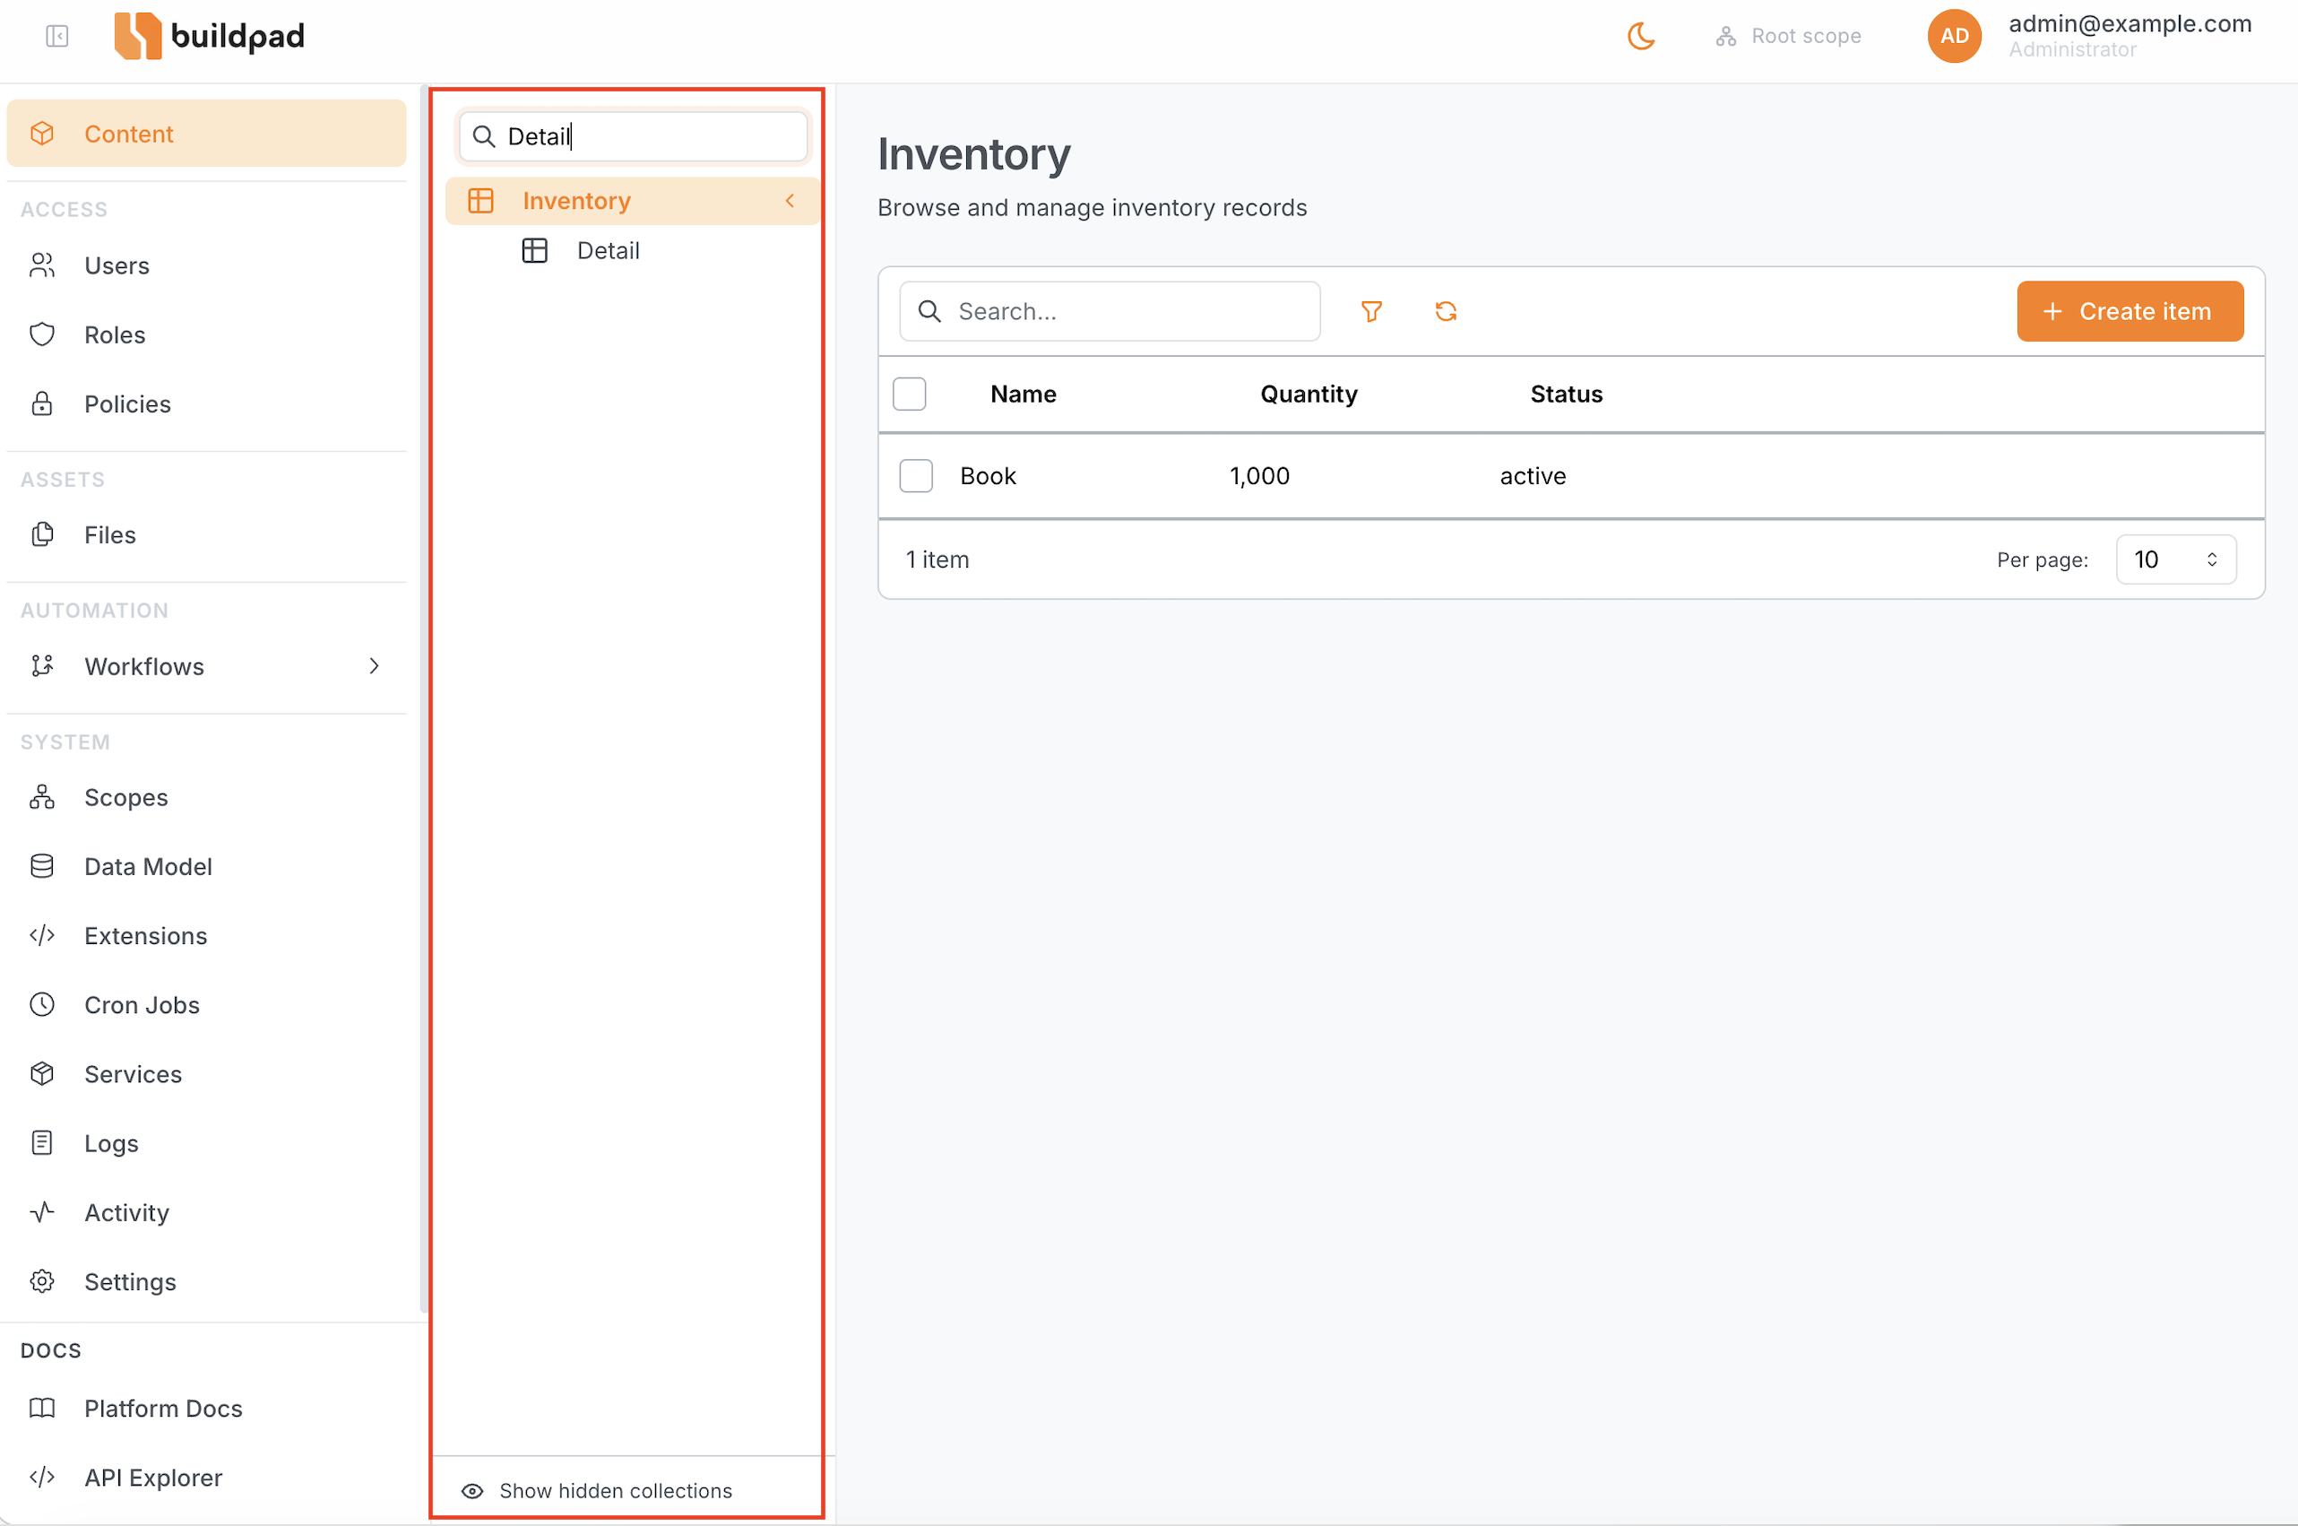Screen dimensions: 2298x1526
Task: Toggle dark mode moon icon
Action: coord(1640,36)
